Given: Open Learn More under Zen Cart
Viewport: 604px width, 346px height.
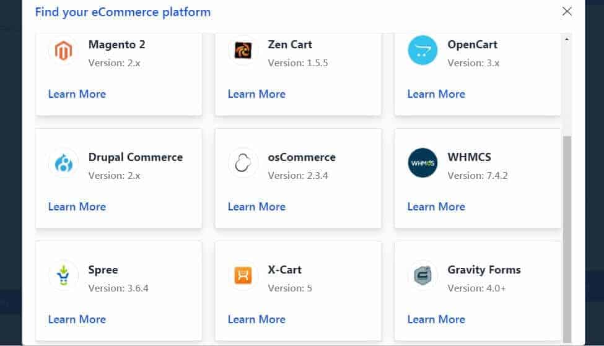Looking at the screenshot, I should pos(256,94).
